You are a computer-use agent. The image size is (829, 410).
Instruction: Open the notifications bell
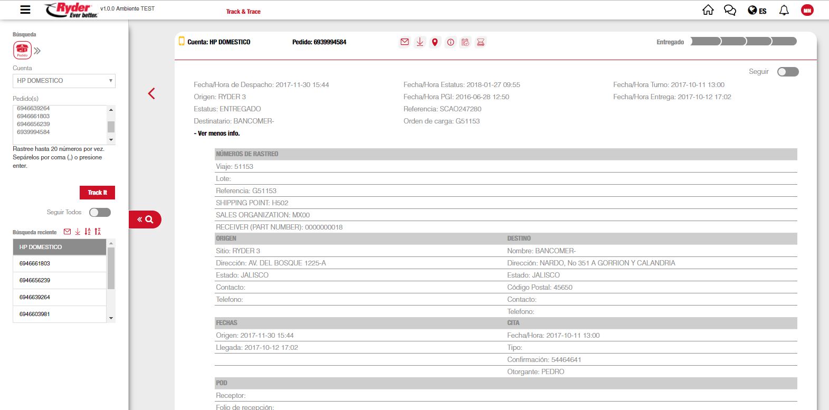click(x=784, y=10)
